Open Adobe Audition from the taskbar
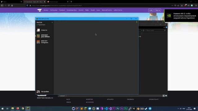The width and height of the screenshot is (198, 111). pyautogui.click(x=126, y=109)
